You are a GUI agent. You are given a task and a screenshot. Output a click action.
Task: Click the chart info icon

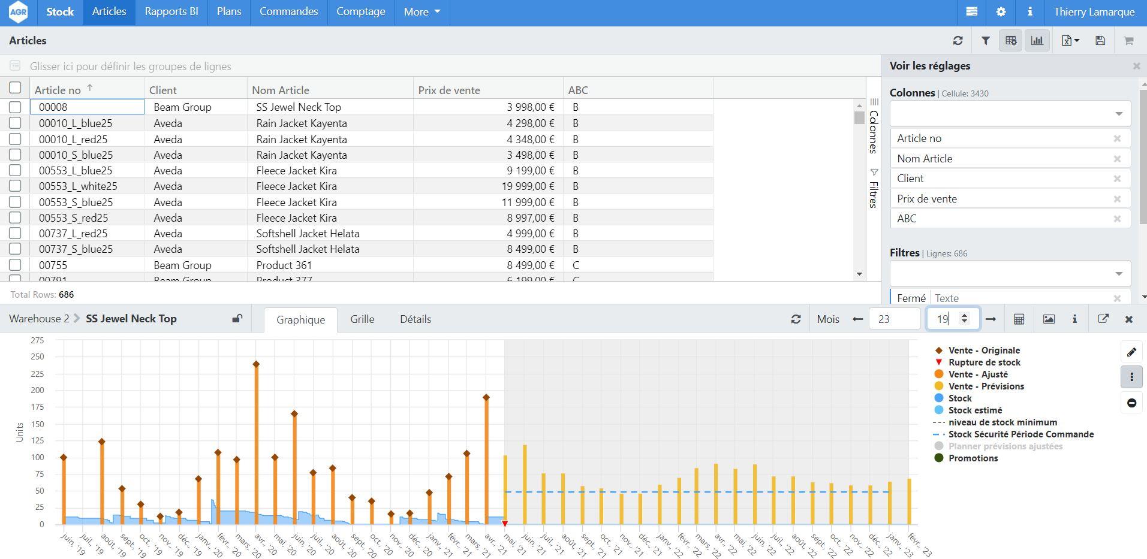click(1074, 319)
